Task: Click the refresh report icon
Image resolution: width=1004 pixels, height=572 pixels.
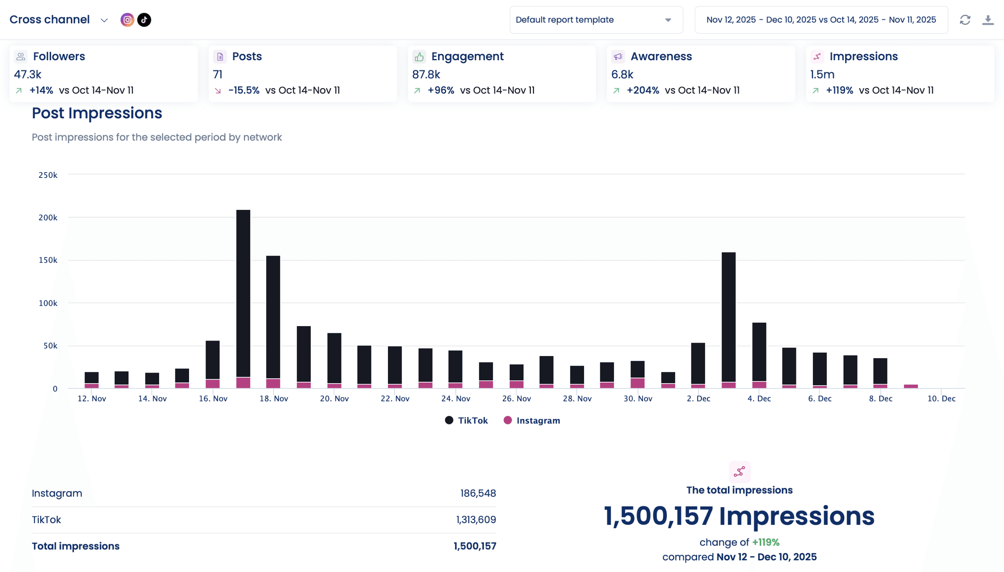Action: (965, 20)
